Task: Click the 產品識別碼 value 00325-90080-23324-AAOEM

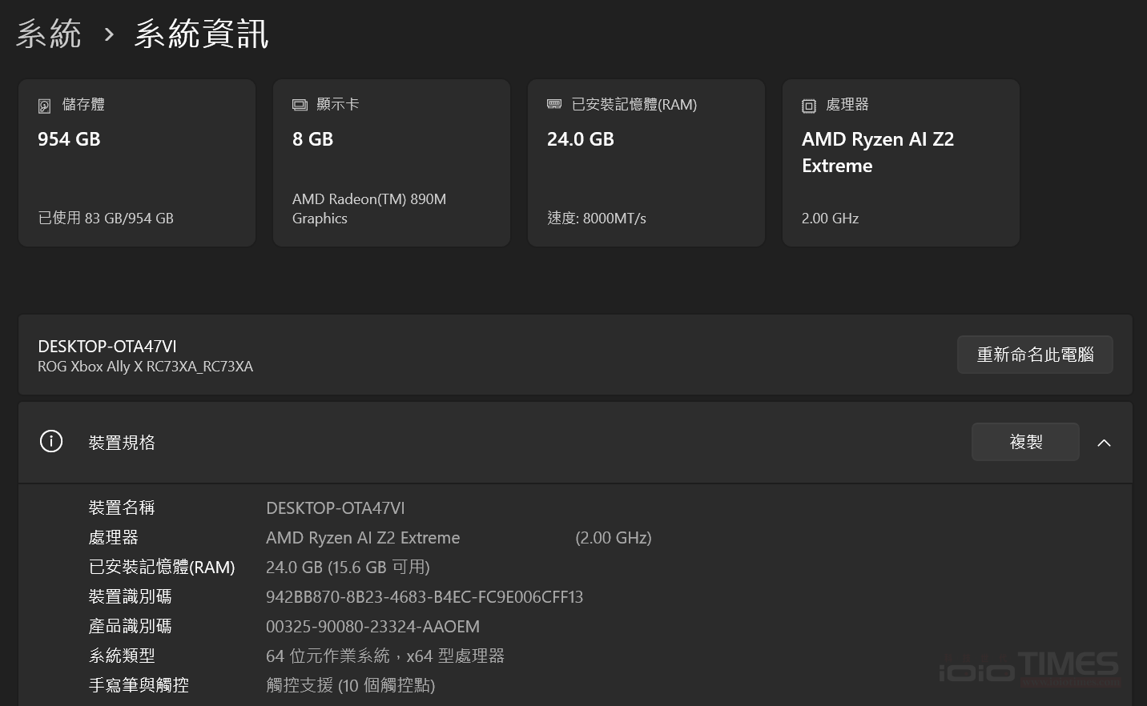Action: click(x=373, y=627)
